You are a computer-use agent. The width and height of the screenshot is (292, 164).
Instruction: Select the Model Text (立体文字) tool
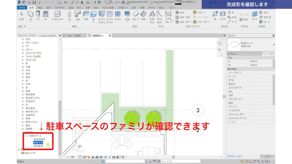pos(152,16)
